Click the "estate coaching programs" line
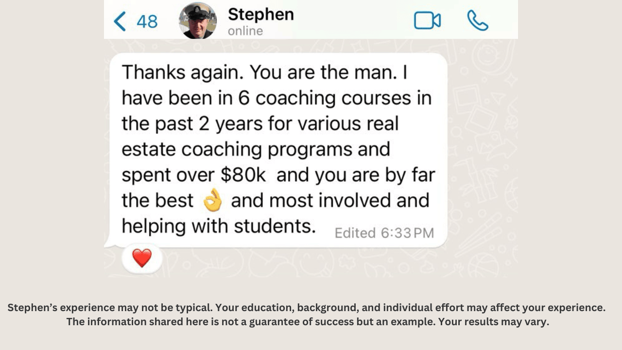 (x=256, y=149)
